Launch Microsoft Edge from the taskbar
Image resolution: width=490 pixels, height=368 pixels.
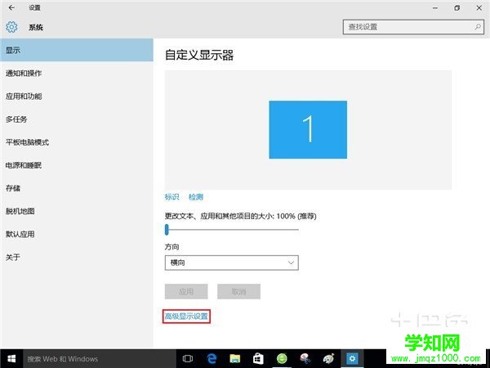point(212,359)
